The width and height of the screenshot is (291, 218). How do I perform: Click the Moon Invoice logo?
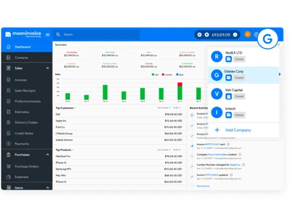23,34
